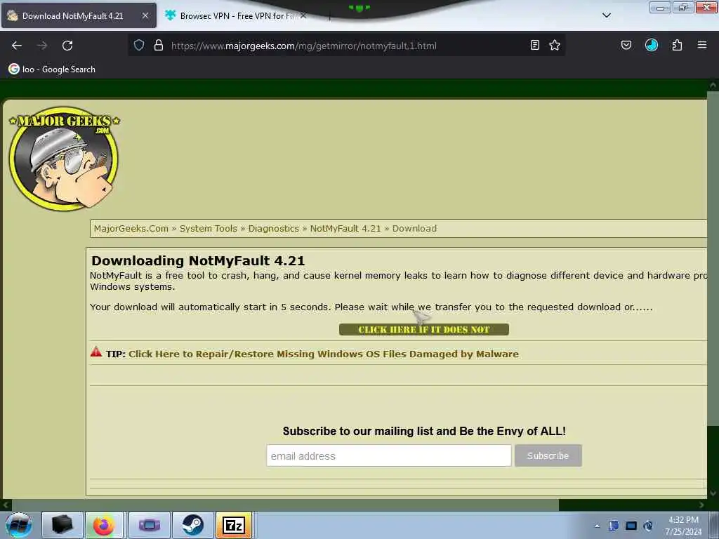The height and width of the screenshot is (539, 719).
Task: Click the MajorGeeks tab favicon
Action: pyautogui.click(x=13, y=15)
